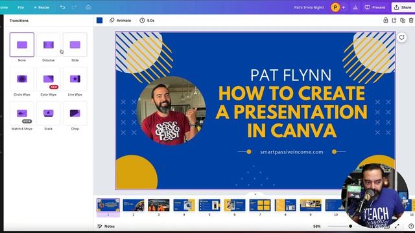Click the fullscreen expand icon
This screenshot has width=415, height=233.
[397, 226]
